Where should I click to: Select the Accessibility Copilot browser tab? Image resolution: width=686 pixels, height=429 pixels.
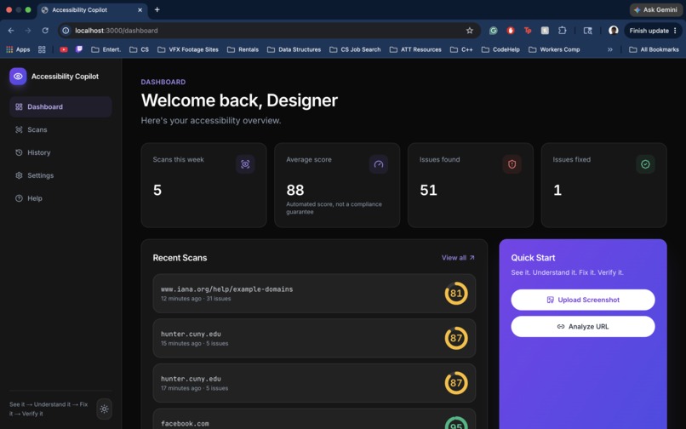click(92, 9)
